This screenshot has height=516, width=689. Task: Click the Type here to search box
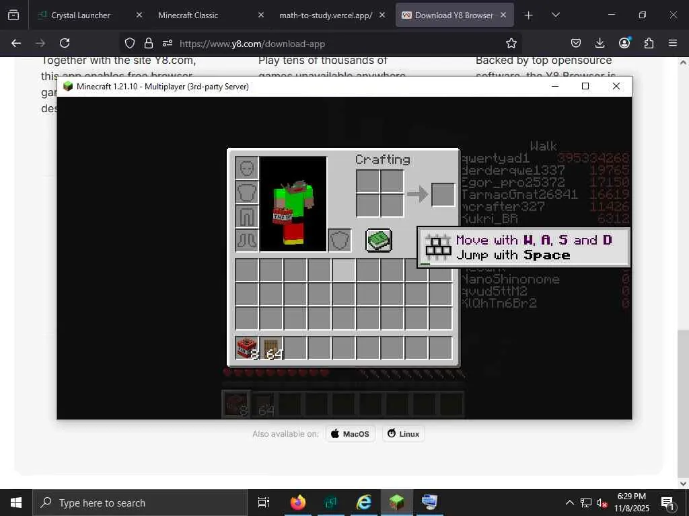[x=140, y=503]
